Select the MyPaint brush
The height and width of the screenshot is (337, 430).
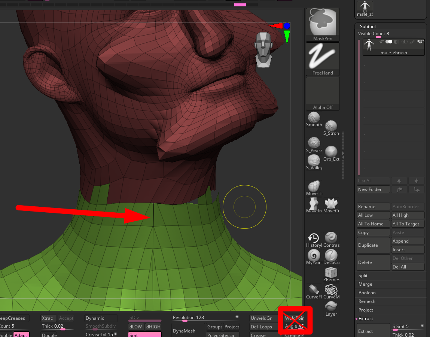pyautogui.click(x=314, y=257)
